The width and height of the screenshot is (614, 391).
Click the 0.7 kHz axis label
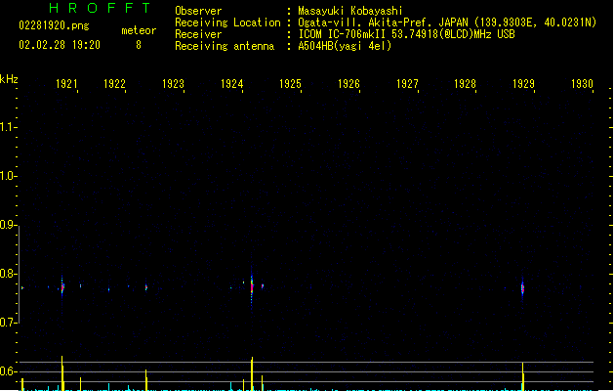click(x=8, y=323)
